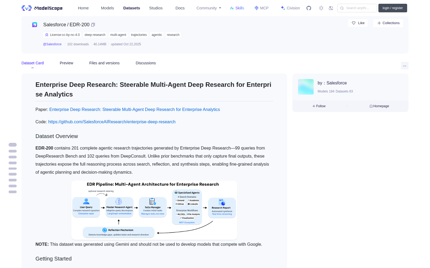This screenshot has height=268, width=430.
Task: Open the MCP page label
Action: [264, 8]
